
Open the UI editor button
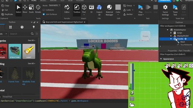click(91, 9)
